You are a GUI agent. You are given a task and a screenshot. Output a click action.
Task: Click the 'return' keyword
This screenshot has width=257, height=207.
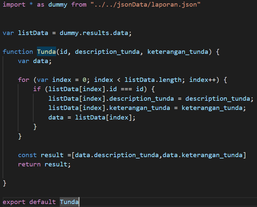point(29,164)
